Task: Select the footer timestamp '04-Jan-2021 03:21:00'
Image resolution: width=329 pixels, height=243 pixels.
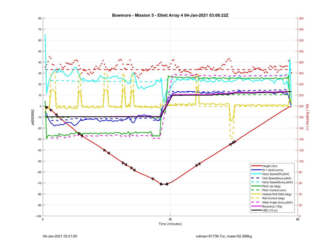Action: [x=60, y=236]
